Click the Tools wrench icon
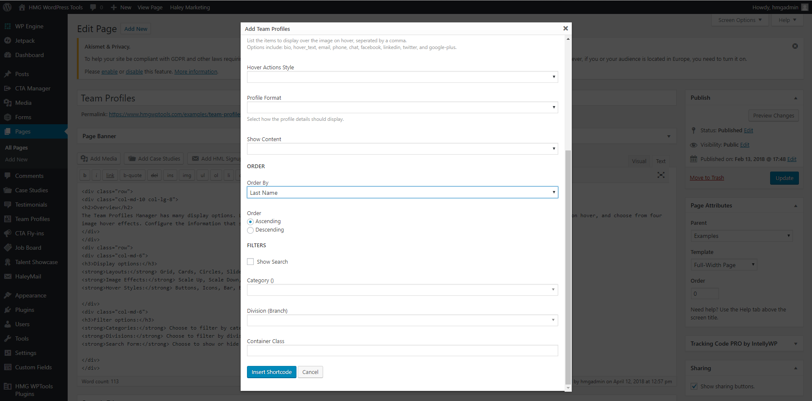 [8, 338]
